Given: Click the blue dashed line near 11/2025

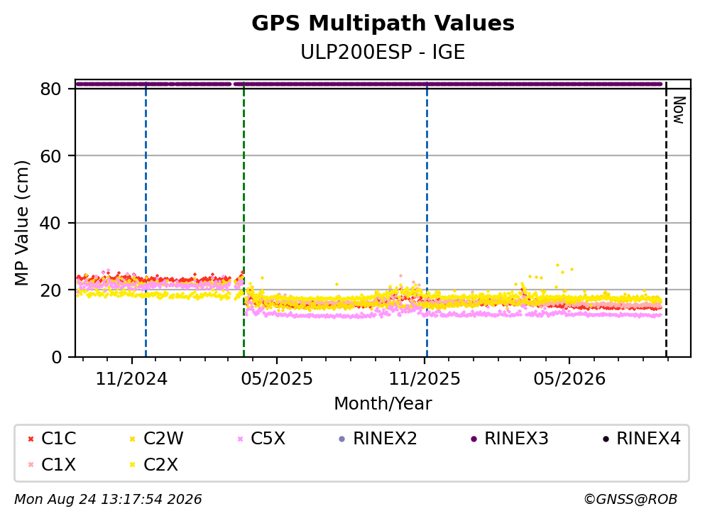Looking at the screenshot, I should tap(427, 219).
